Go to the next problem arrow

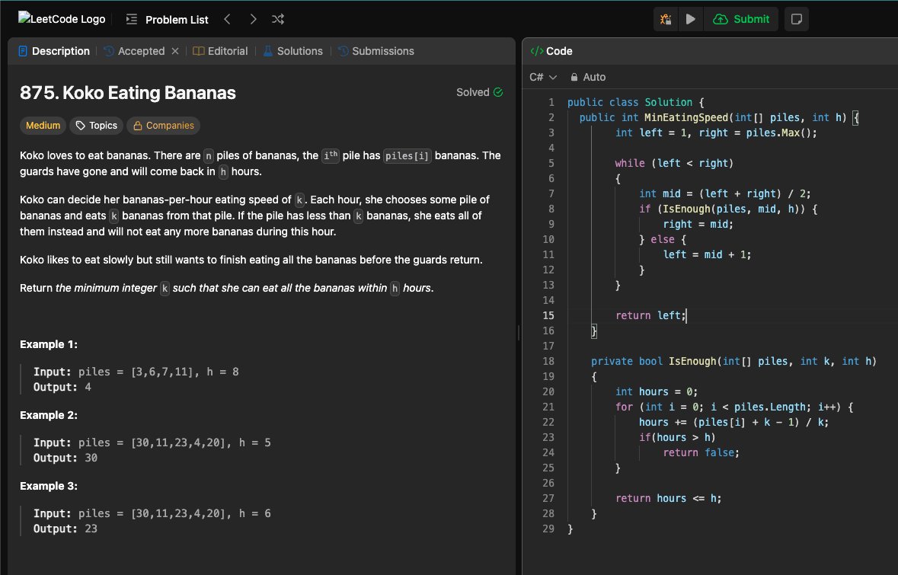[x=253, y=20]
